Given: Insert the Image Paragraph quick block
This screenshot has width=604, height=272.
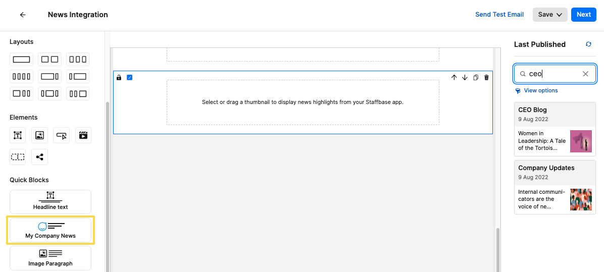Looking at the screenshot, I should click(51, 258).
